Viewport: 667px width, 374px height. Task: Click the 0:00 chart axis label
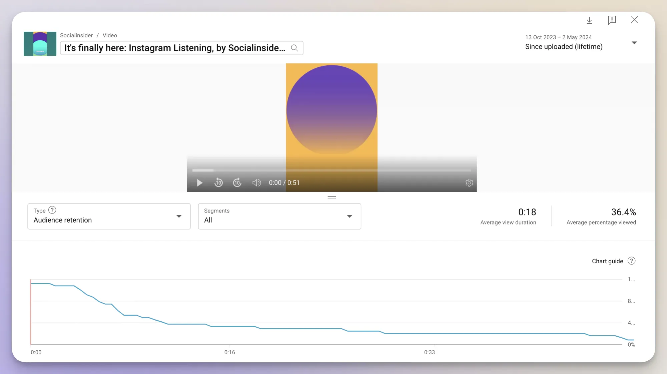click(36, 352)
